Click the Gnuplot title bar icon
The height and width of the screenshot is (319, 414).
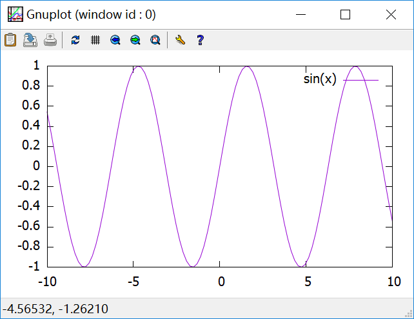tap(15, 14)
